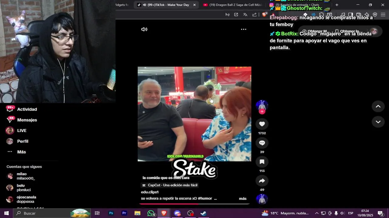Click the share page icon in address bar
The height and width of the screenshot is (218, 389).
click(254, 15)
